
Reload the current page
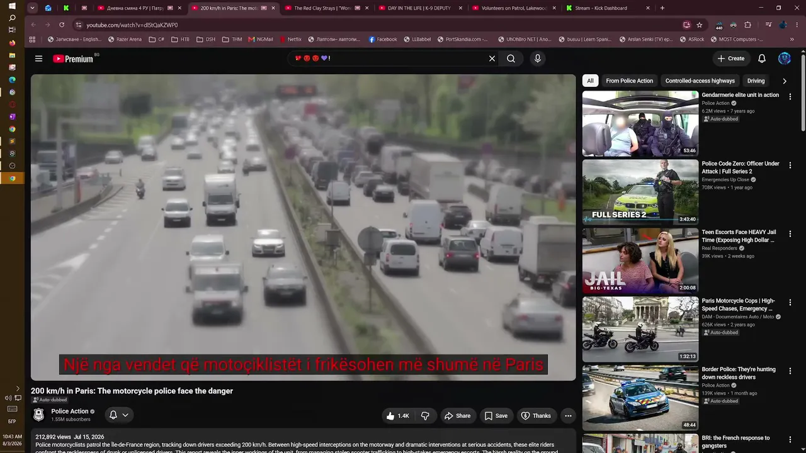(x=62, y=25)
